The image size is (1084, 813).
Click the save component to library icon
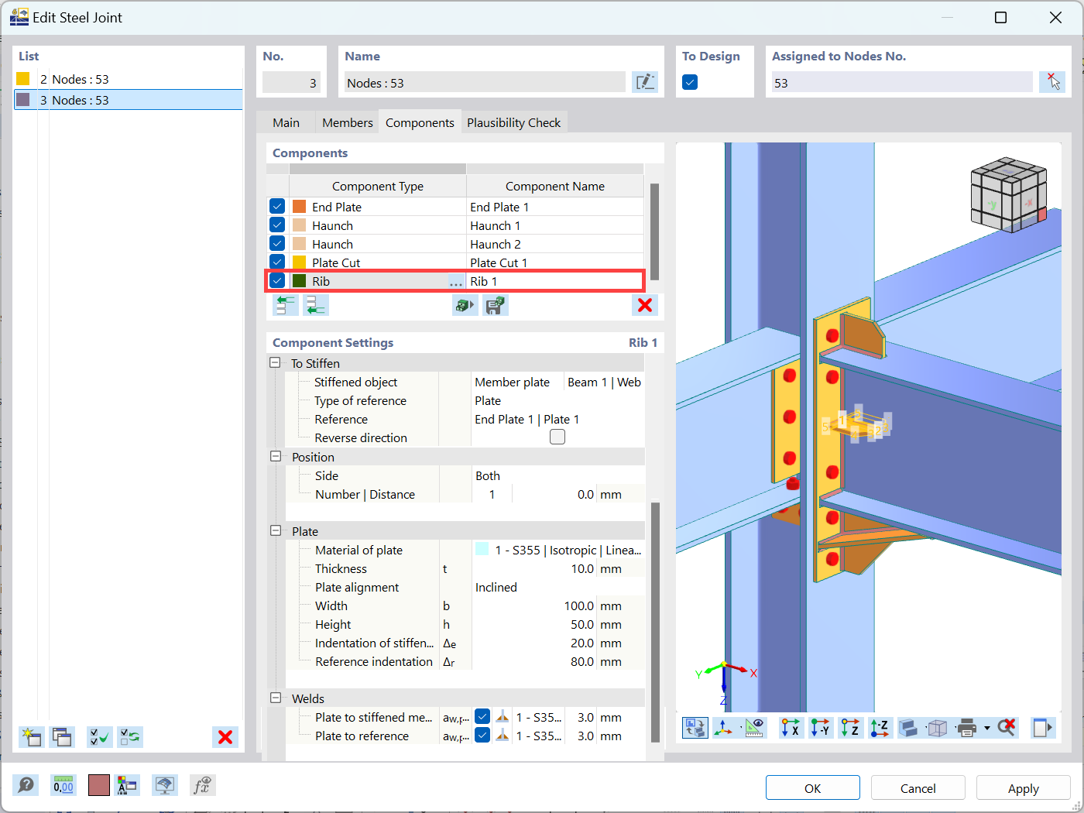[x=496, y=305]
